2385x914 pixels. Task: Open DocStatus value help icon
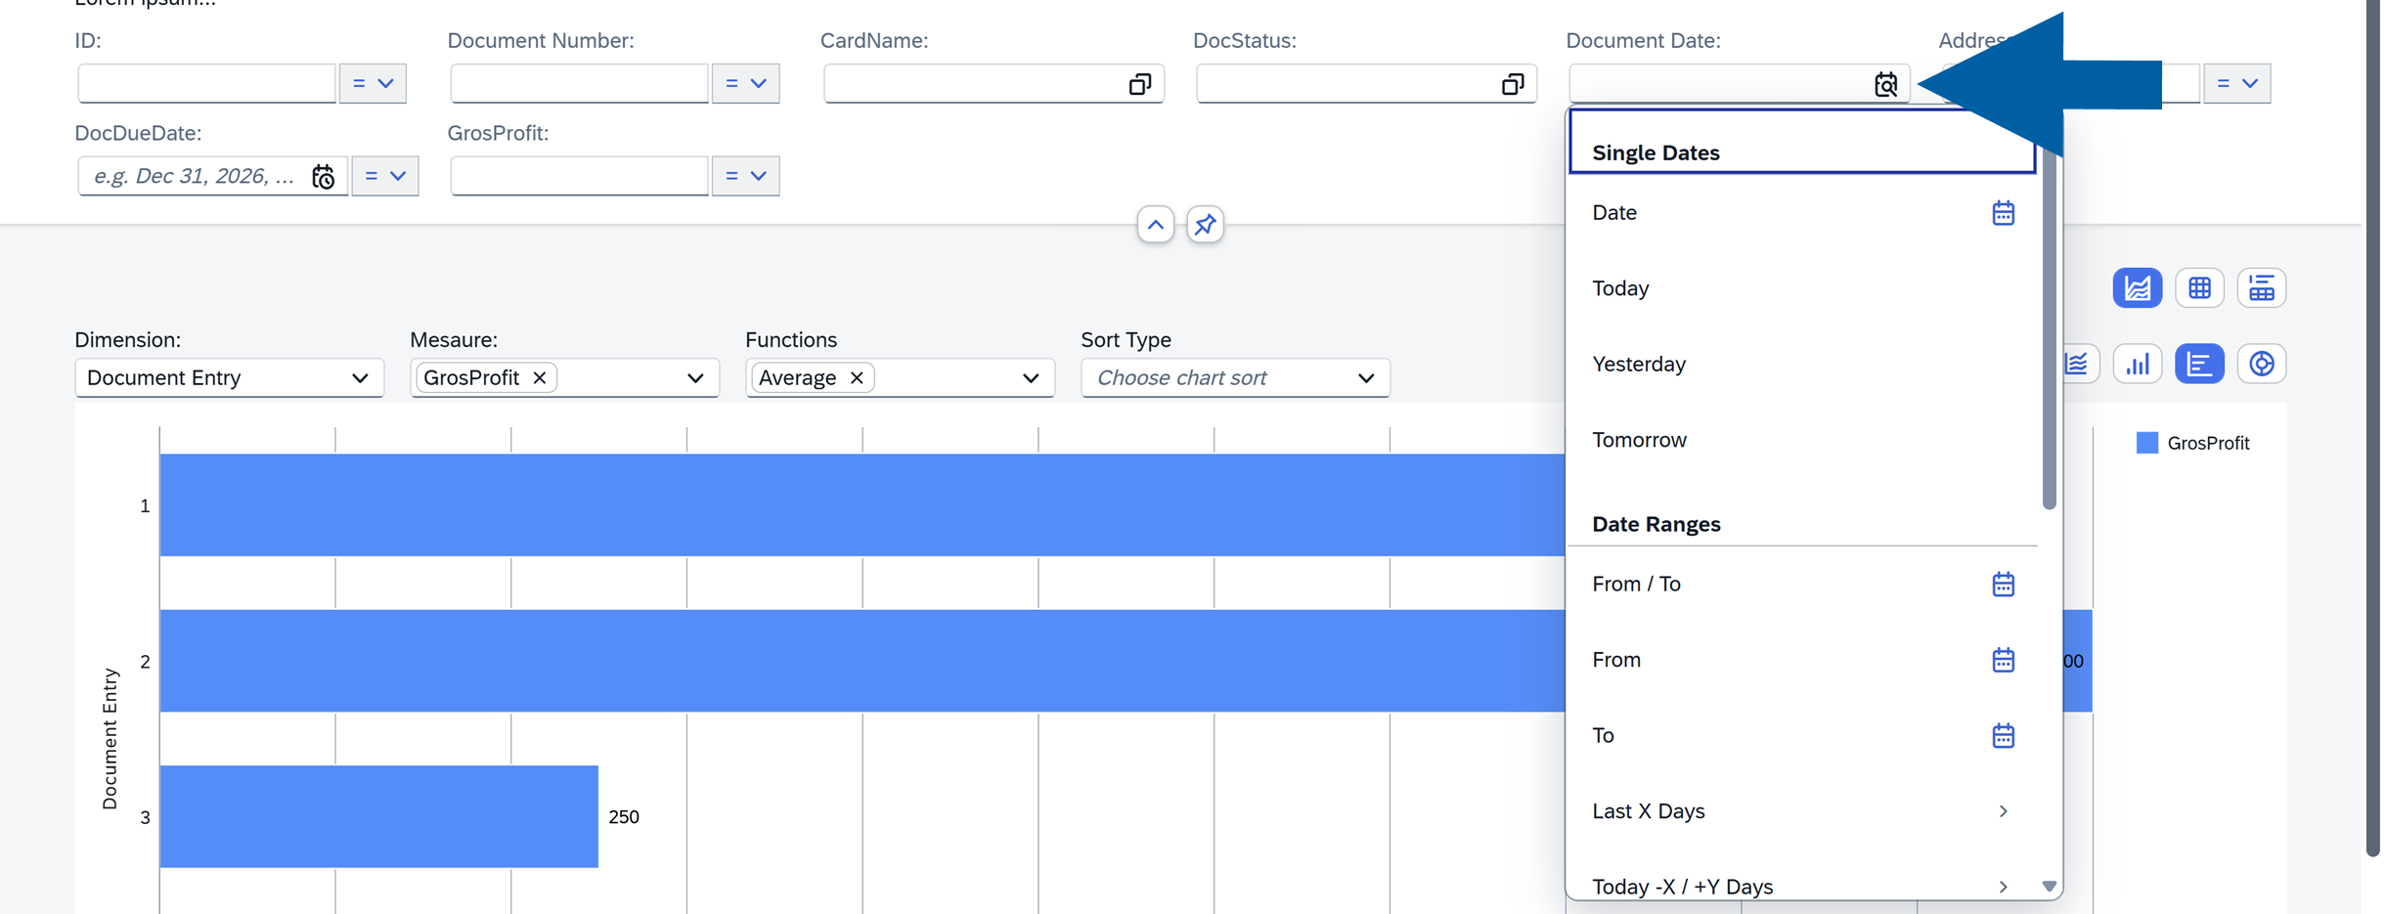pyautogui.click(x=1512, y=84)
